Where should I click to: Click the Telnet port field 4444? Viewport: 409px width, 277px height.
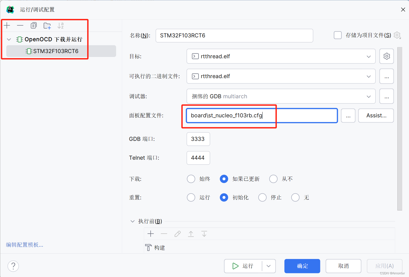[198, 158]
